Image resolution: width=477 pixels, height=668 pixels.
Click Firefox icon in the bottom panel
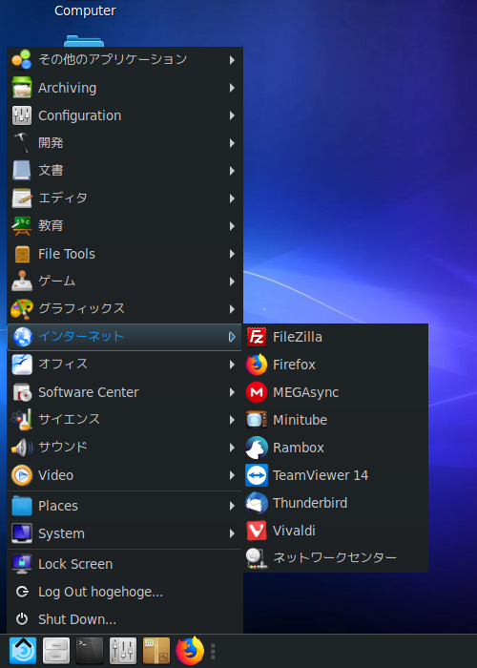[x=190, y=651]
